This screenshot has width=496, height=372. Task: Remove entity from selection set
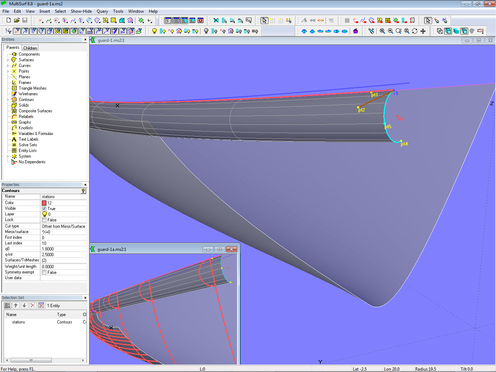pos(33,306)
